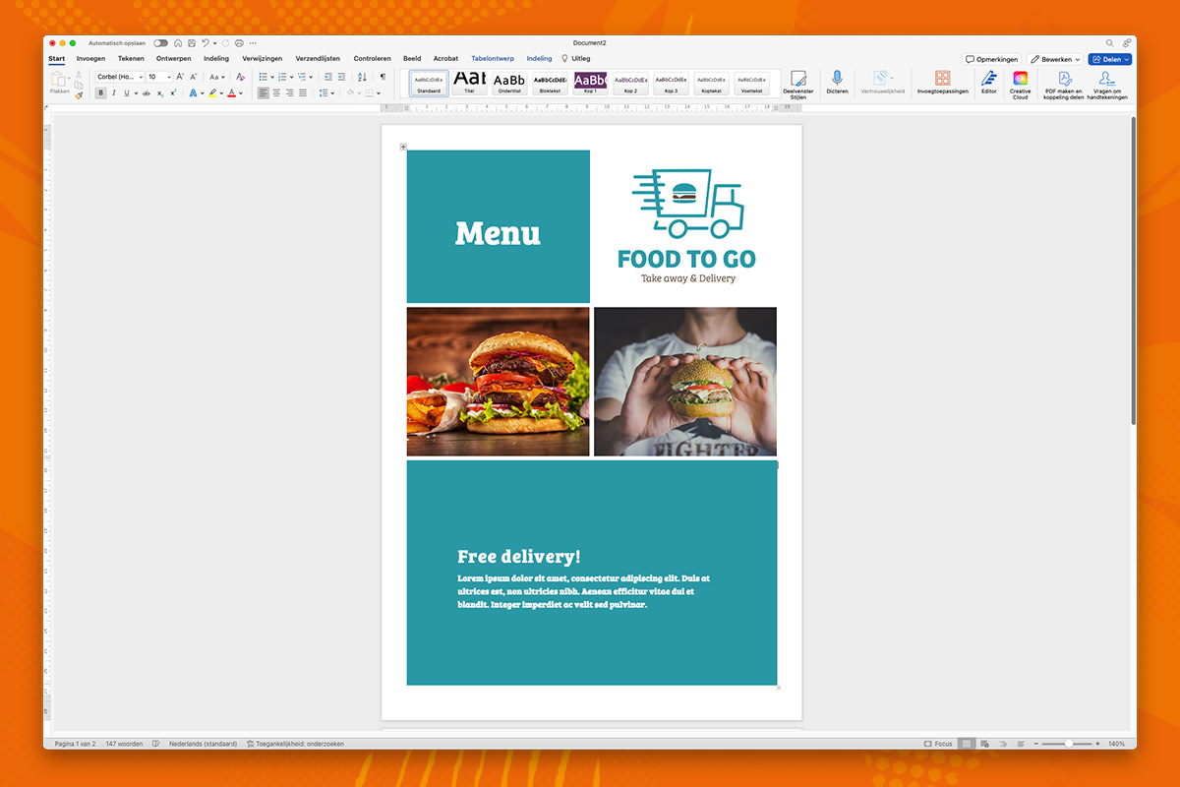This screenshot has width=1180, height=787.
Task: Center the text alignment
Action: coord(276,93)
